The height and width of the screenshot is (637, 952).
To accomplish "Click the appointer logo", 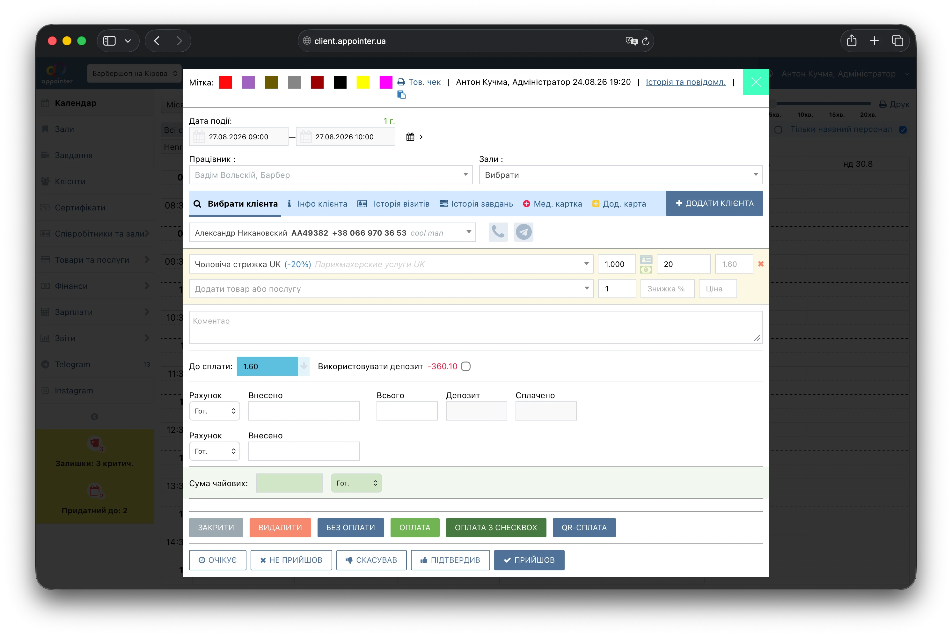I will point(57,74).
